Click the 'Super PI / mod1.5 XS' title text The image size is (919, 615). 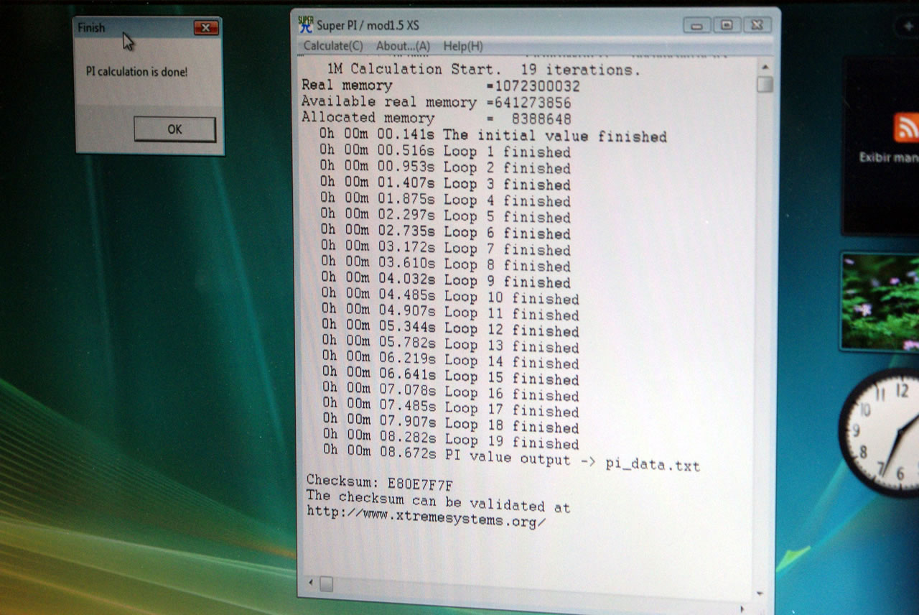tap(368, 26)
